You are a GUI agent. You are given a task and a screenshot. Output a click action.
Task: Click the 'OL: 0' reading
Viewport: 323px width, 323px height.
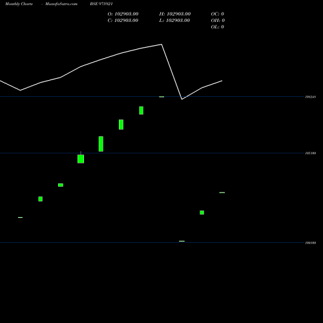click(218, 27)
